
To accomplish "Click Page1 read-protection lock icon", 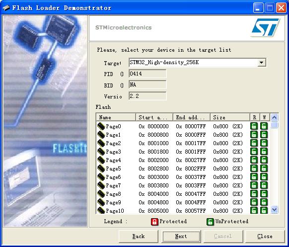I will [254, 135].
